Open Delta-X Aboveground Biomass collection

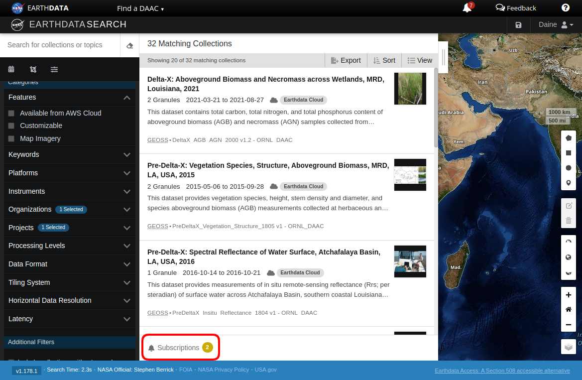[x=266, y=84]
